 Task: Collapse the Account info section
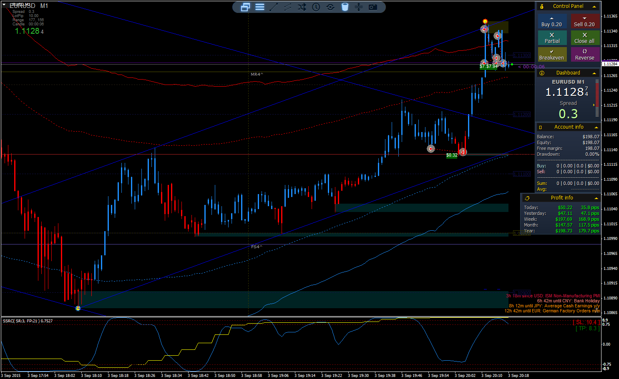pos(596,127)
